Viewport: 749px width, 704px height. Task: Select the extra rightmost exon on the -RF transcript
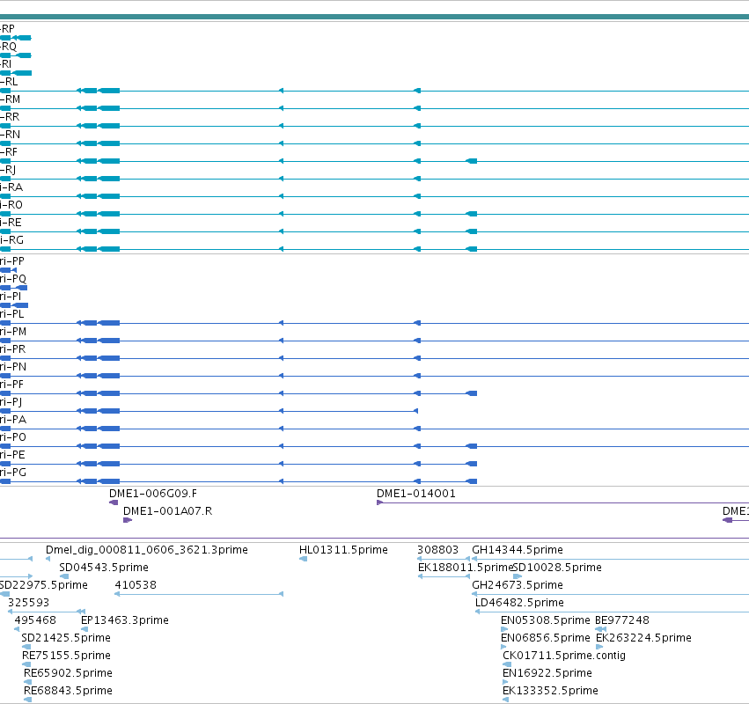pos(472,161)
